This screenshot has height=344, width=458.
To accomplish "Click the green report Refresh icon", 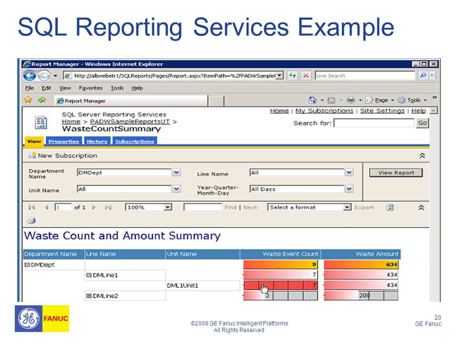I will click(x=390, y=207).
